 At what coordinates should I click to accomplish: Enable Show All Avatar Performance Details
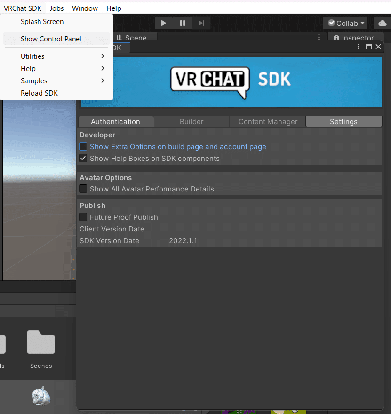coord(83,189)
